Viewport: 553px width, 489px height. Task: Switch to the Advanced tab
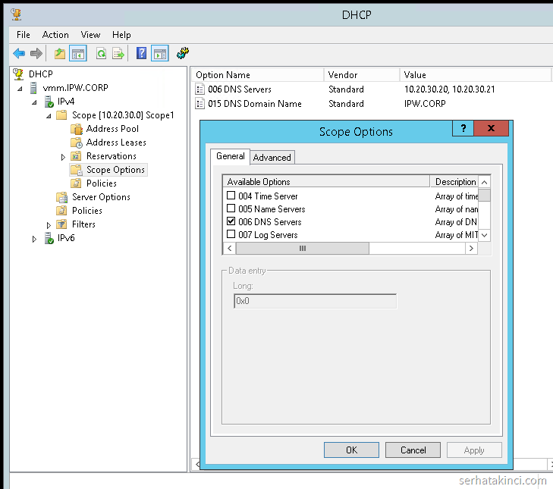click(272, 158)
